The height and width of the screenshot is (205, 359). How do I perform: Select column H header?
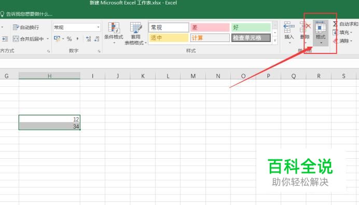(x=49, y=76)
